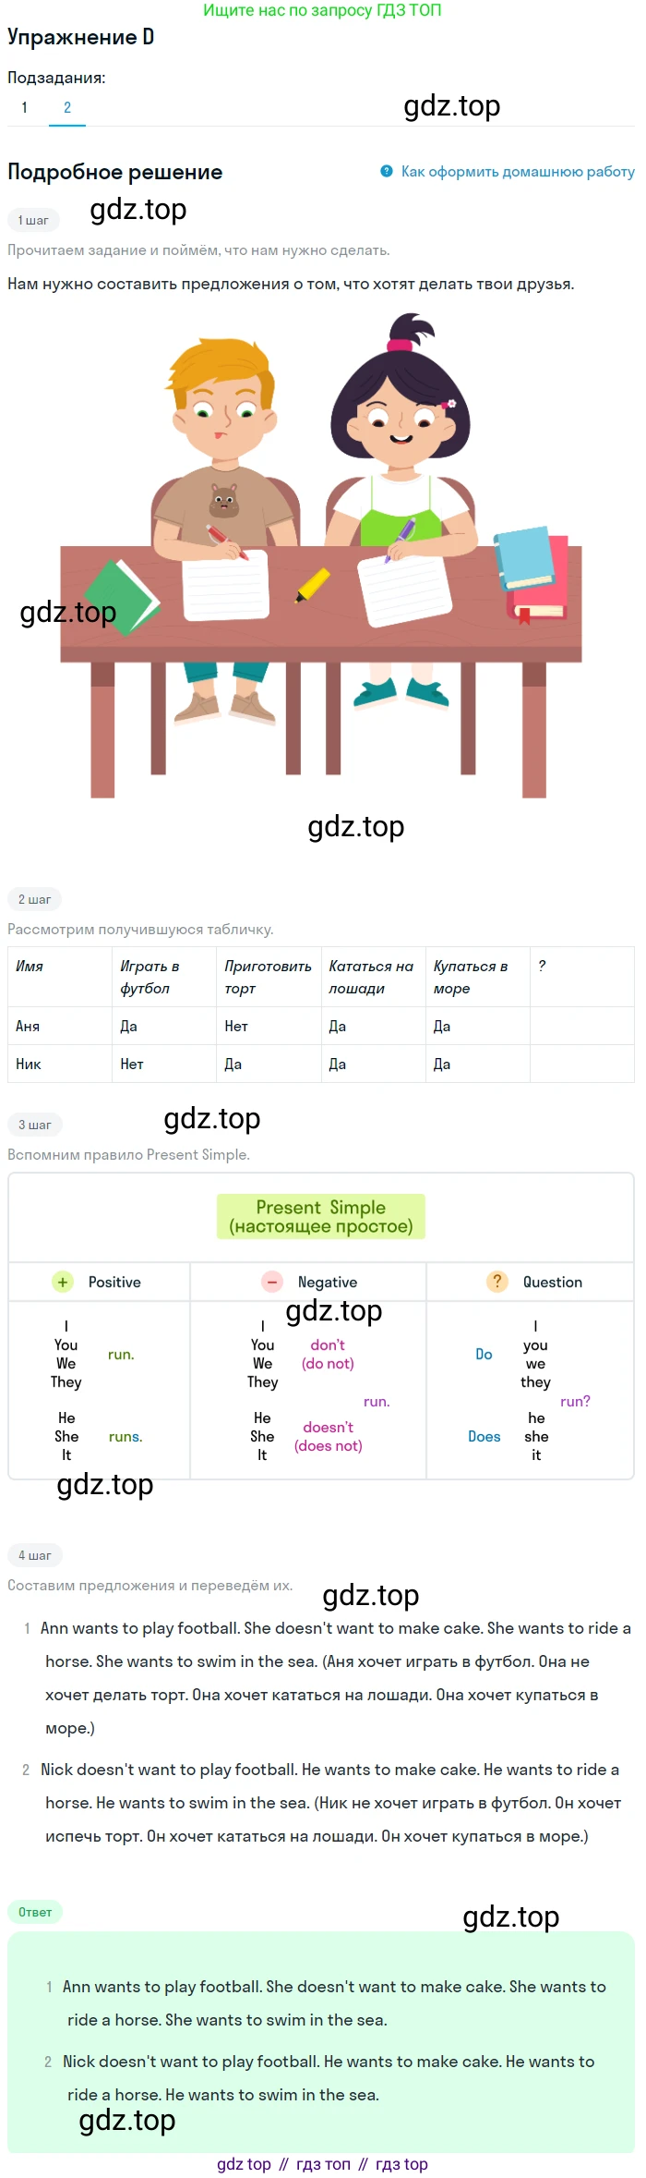Viewport: 646px width, 2178px height.
Task: Click the green 'Ответ' answer label
Action: click(35, 1912)
